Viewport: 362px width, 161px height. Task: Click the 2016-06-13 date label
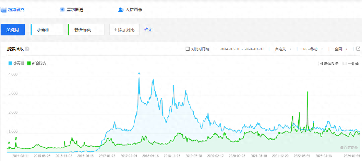pos(85,156)
